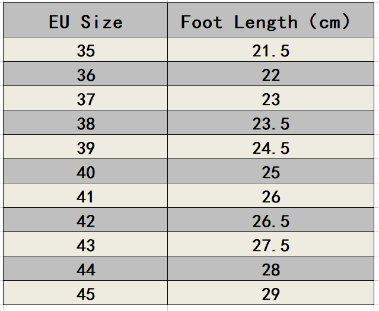Image resolution: width=379 pixels, height=311 pixels.
Task: Select the EU size 42 cell
Action: point(85,221)
